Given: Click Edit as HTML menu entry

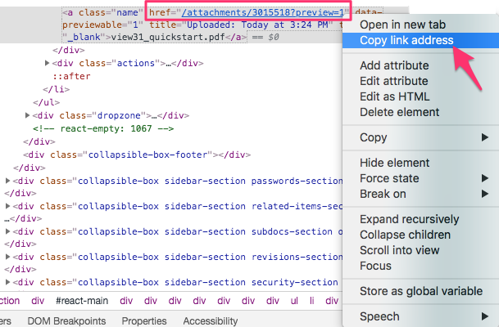Looking at the screenshot, I should [x=396, y=96].
